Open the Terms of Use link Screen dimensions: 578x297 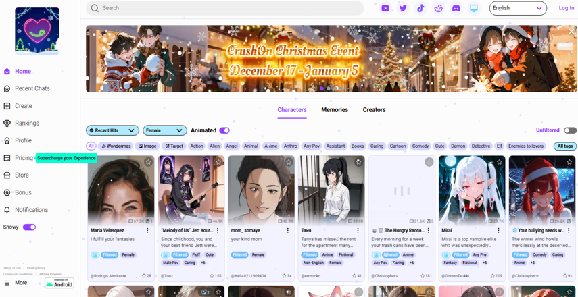[x=11, y=268]
